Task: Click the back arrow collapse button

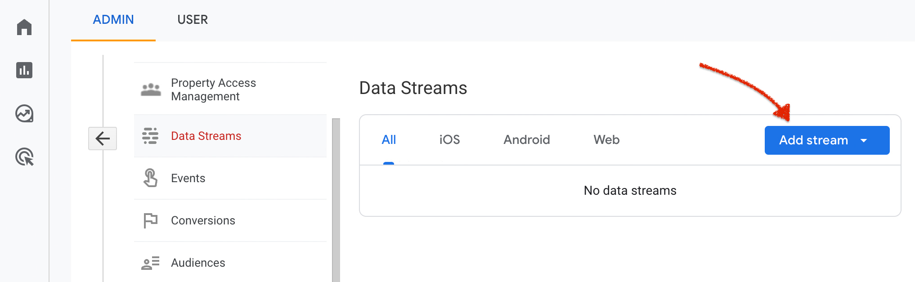Action: 103,139
